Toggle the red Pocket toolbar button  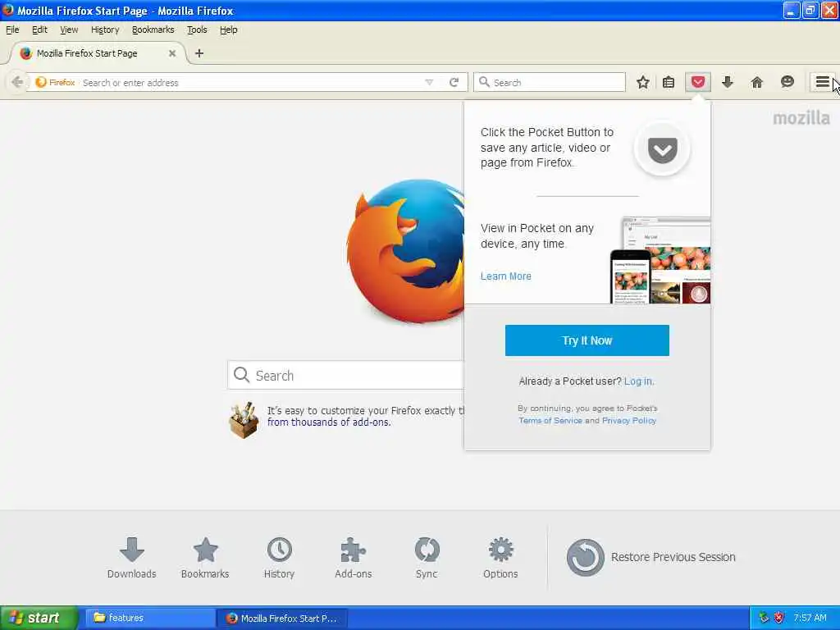coord(698,82)
